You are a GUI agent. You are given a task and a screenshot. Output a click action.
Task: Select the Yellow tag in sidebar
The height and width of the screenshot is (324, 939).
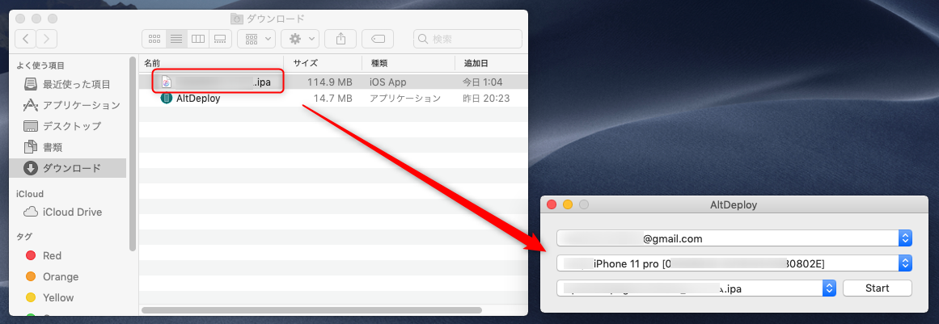tap(68, 297)
